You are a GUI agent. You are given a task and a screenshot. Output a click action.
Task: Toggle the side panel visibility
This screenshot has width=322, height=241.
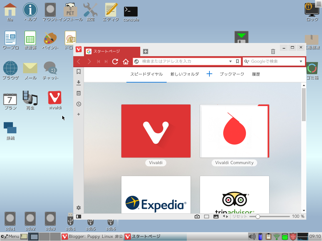coord(78,217)
